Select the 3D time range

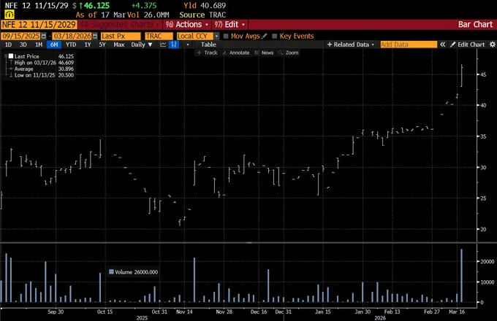pyautogui.click(x=23, y=45)
